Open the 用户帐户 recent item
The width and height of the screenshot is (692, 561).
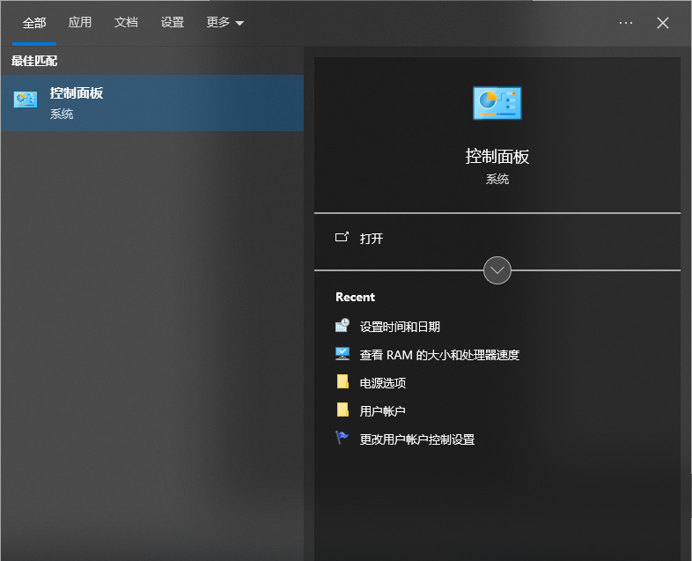coord(382,411)
